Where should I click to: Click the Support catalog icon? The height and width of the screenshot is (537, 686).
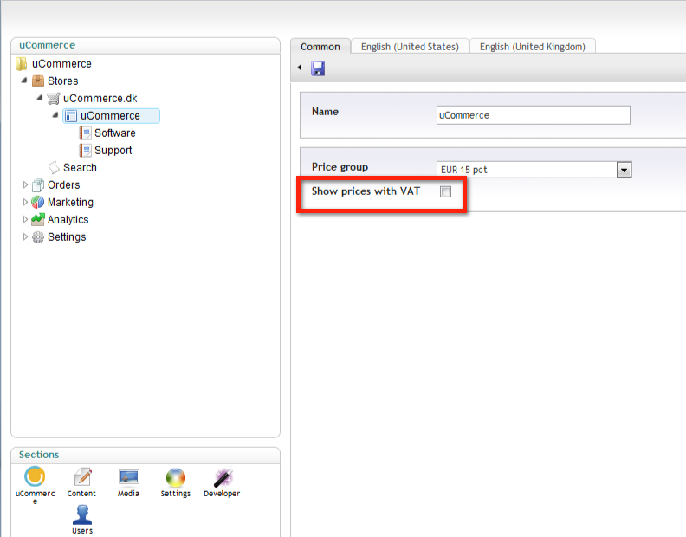pyautogui.click(x=85, y=151)
